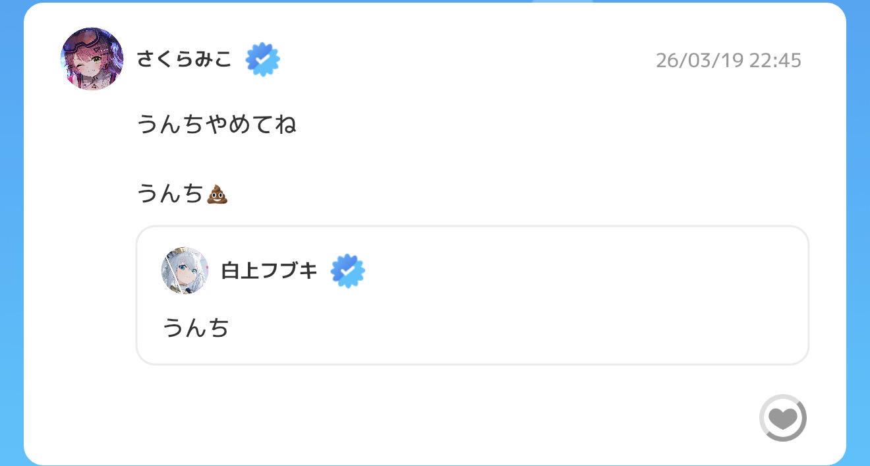This screenshot has width=870, height=466.
Task: Click the date portion 26/03/19
Action: pyautogui.click(x=699, y=61)
